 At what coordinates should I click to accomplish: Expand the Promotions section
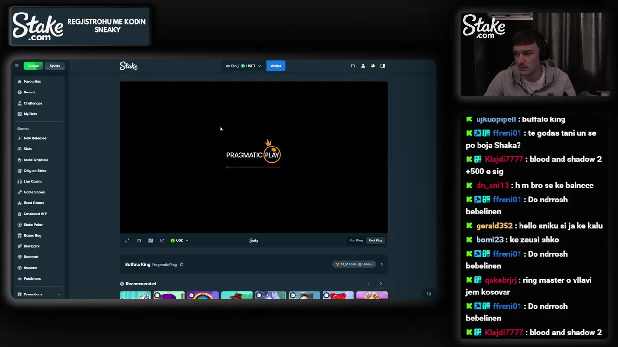tap(39, 294)
